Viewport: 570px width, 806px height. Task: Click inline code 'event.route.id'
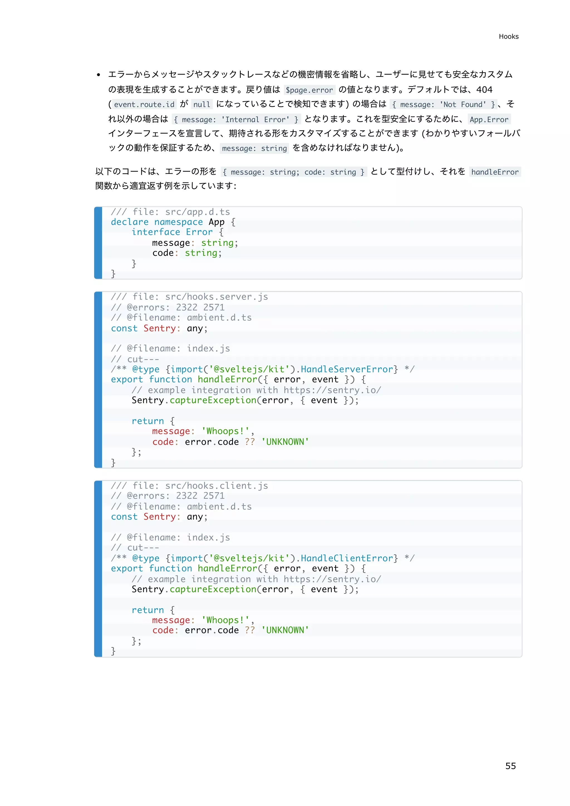(144, 105)
